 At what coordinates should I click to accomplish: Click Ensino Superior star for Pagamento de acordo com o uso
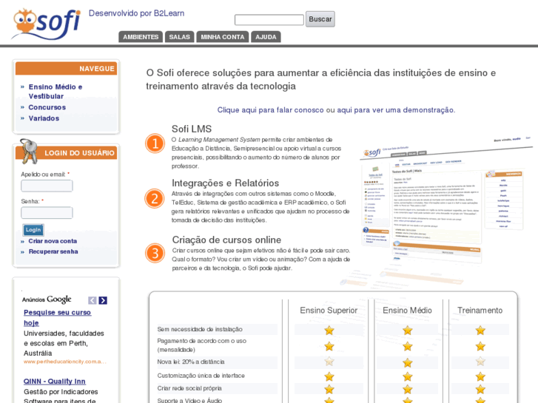(329, 346)
